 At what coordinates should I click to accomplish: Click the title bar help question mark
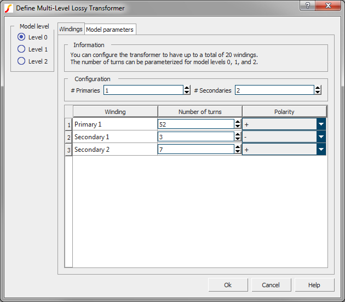click(x=307, y=6)
